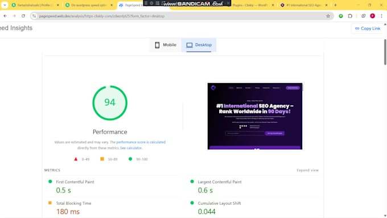Bookmark this page with the star icon
This screenshot has width=387, height=218.
click(x=328, y=16)
